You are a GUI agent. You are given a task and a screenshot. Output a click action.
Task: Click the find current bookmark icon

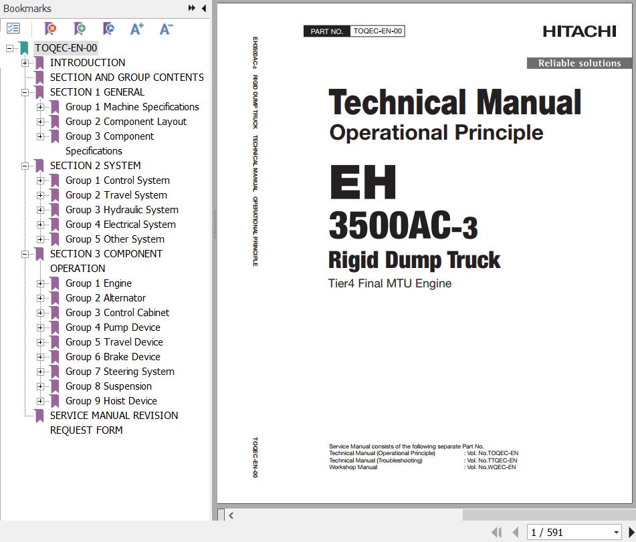[x=109, y=28]
